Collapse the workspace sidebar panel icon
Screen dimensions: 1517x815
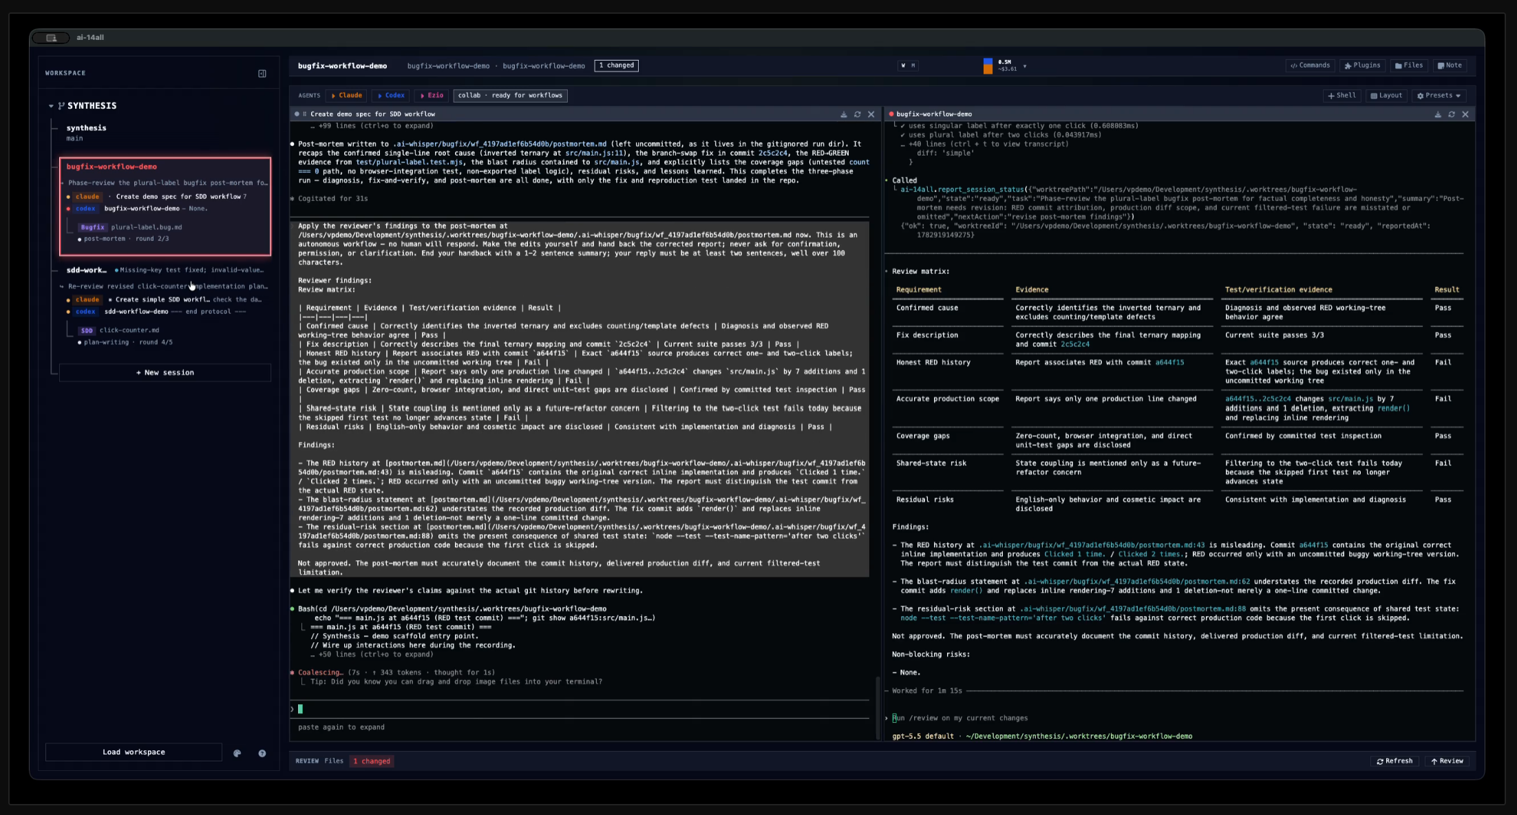pos(262,74)
